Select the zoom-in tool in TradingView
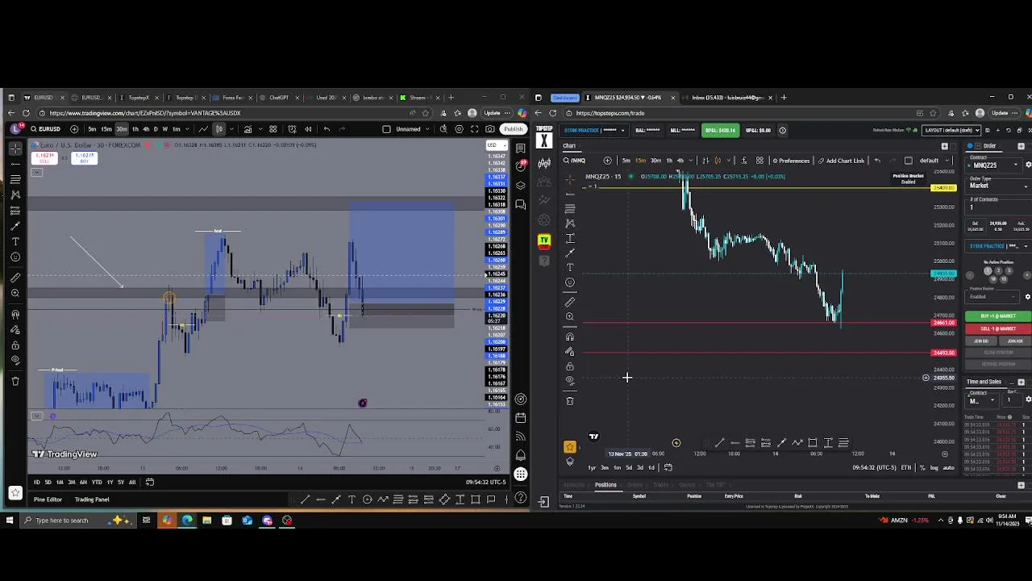 pyautogui.click(x=15, y=295)
